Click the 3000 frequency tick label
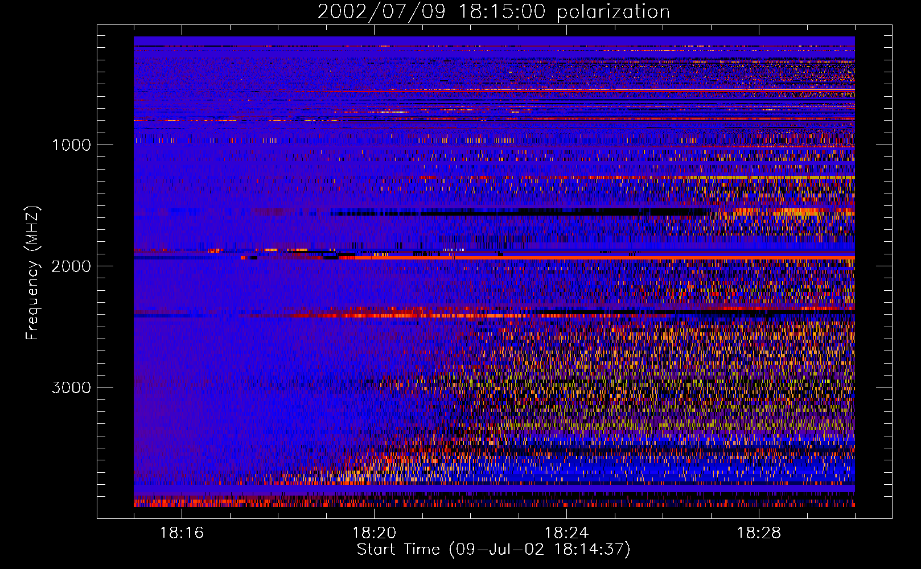Screen dimensions: 921x569 pos(71,387)
